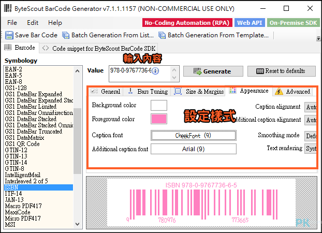Click Symbology list scroll down arrow
The width and height of the screenshot is (322, 233).
pos(78,224)
